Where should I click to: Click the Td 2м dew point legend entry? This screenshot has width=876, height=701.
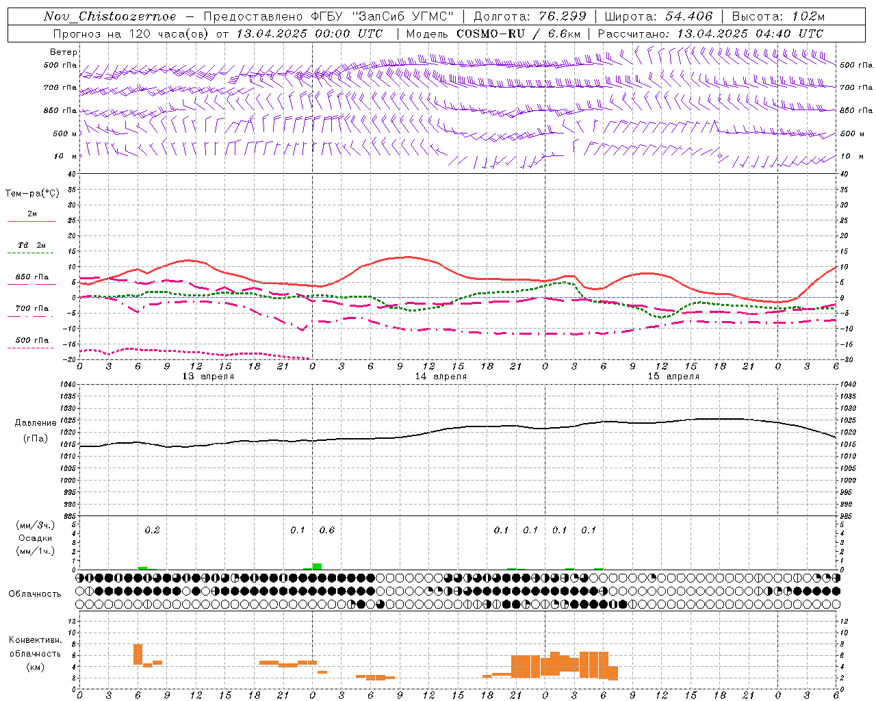click(31, 245)
